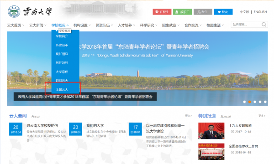Expand the 云大首页 chevron

pyautogui.click(x=23, y=25)
